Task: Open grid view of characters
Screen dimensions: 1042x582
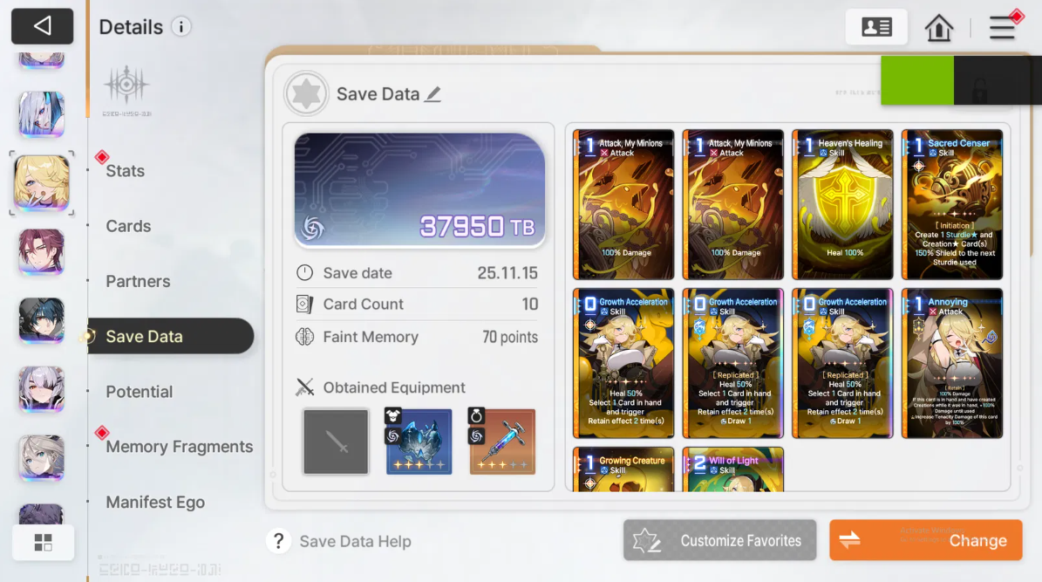Action: click(44, 543)
